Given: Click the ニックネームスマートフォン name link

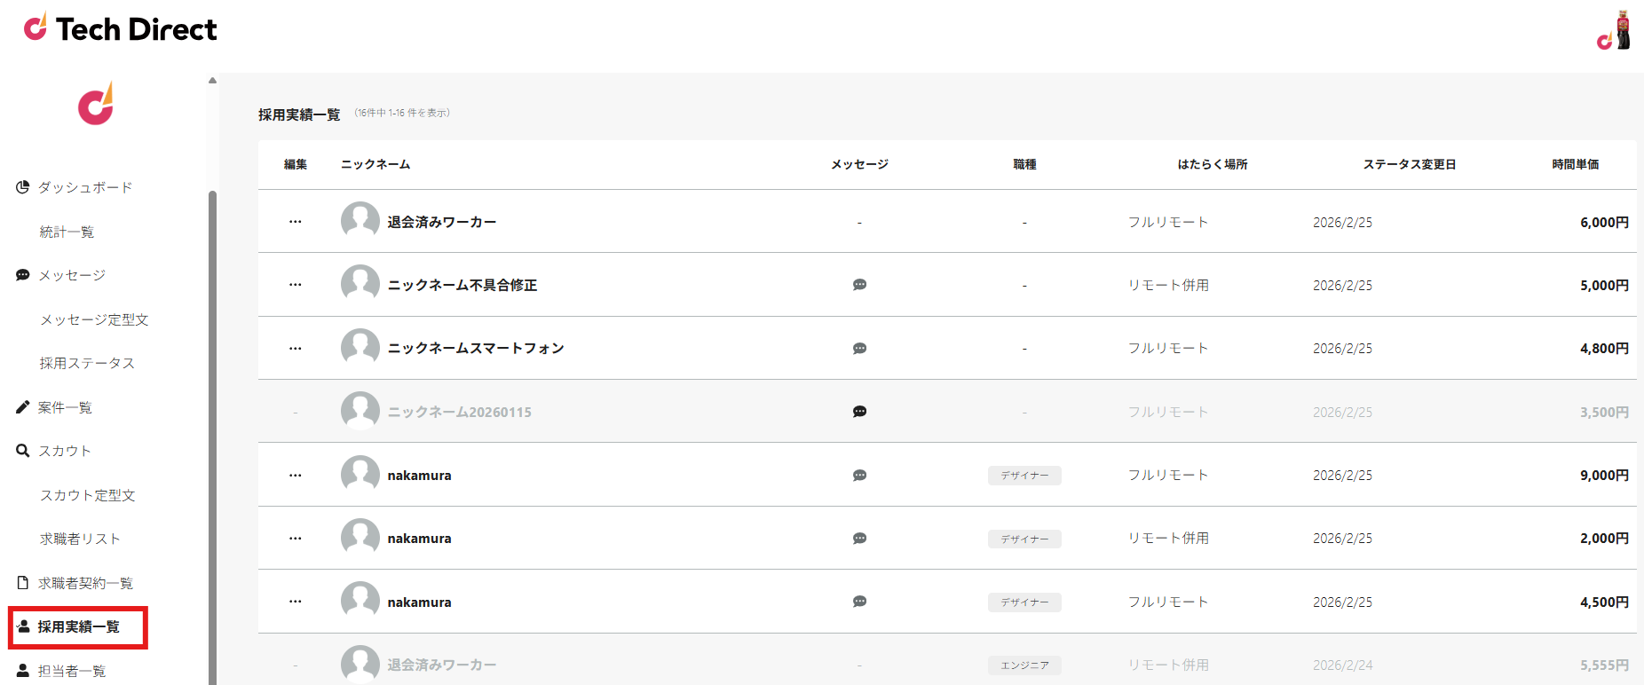Looking at the screenshot, I should pyautogui.click(x=476, y=349).
